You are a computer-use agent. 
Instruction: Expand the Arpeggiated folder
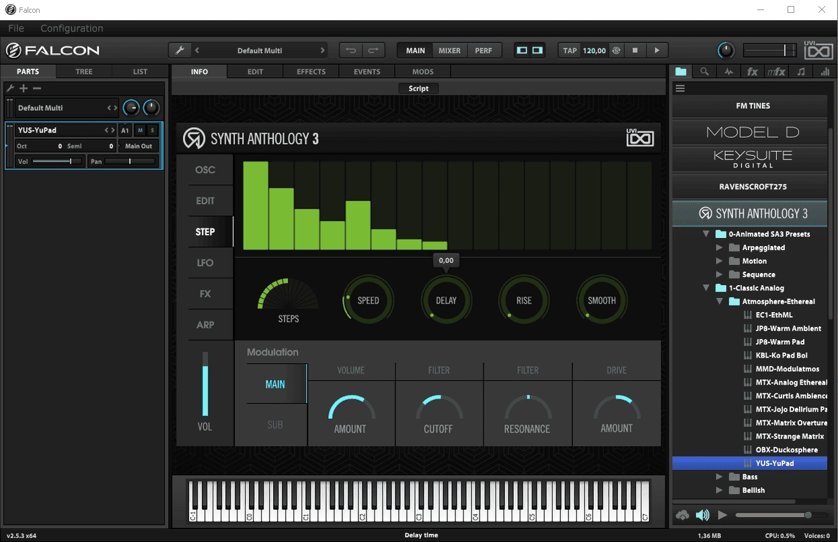click(x=720, y=247)
